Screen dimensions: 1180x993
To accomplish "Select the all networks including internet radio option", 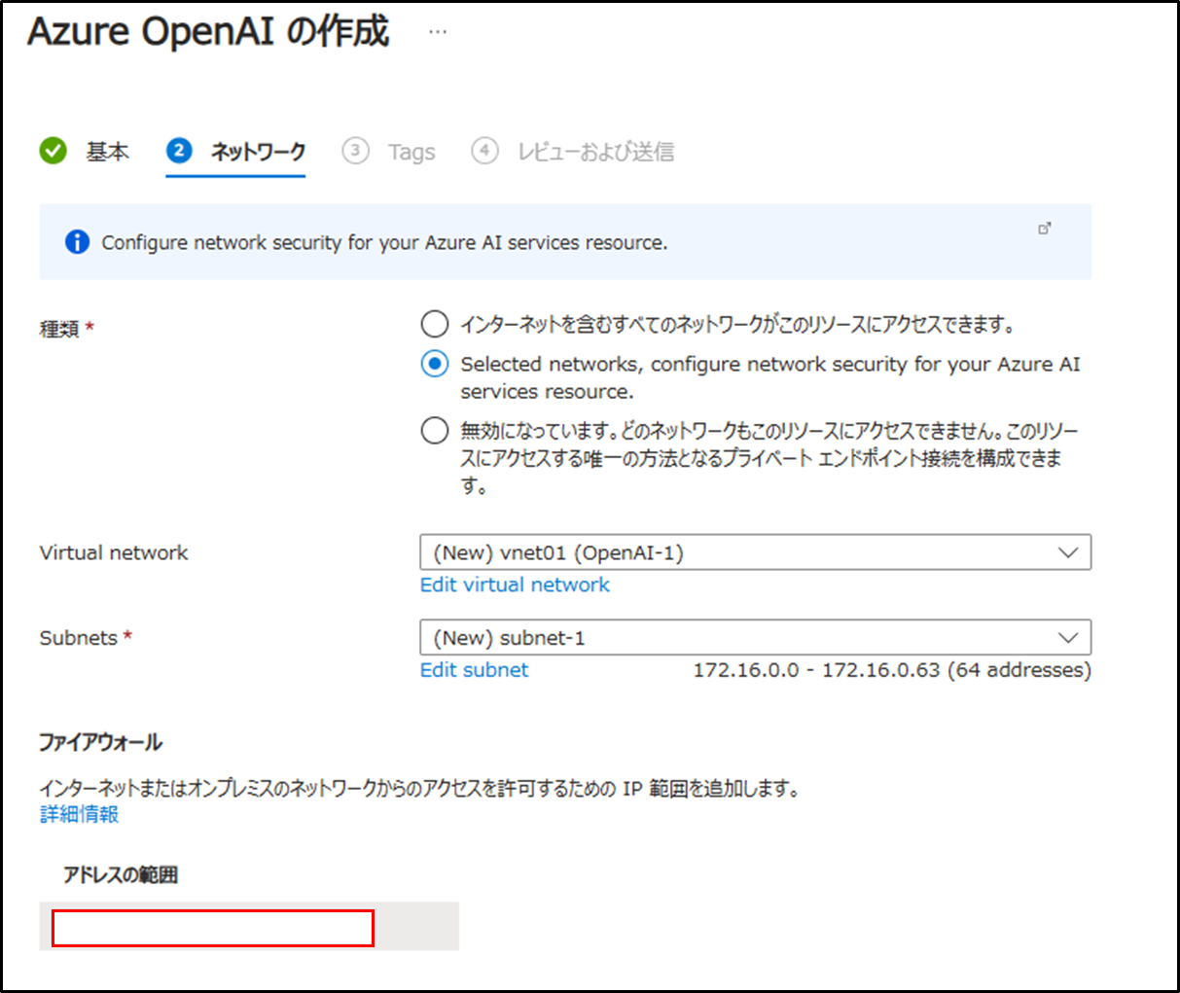I will (435, 324).
